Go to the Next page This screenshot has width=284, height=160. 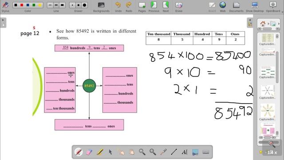(x=166, y=7)
